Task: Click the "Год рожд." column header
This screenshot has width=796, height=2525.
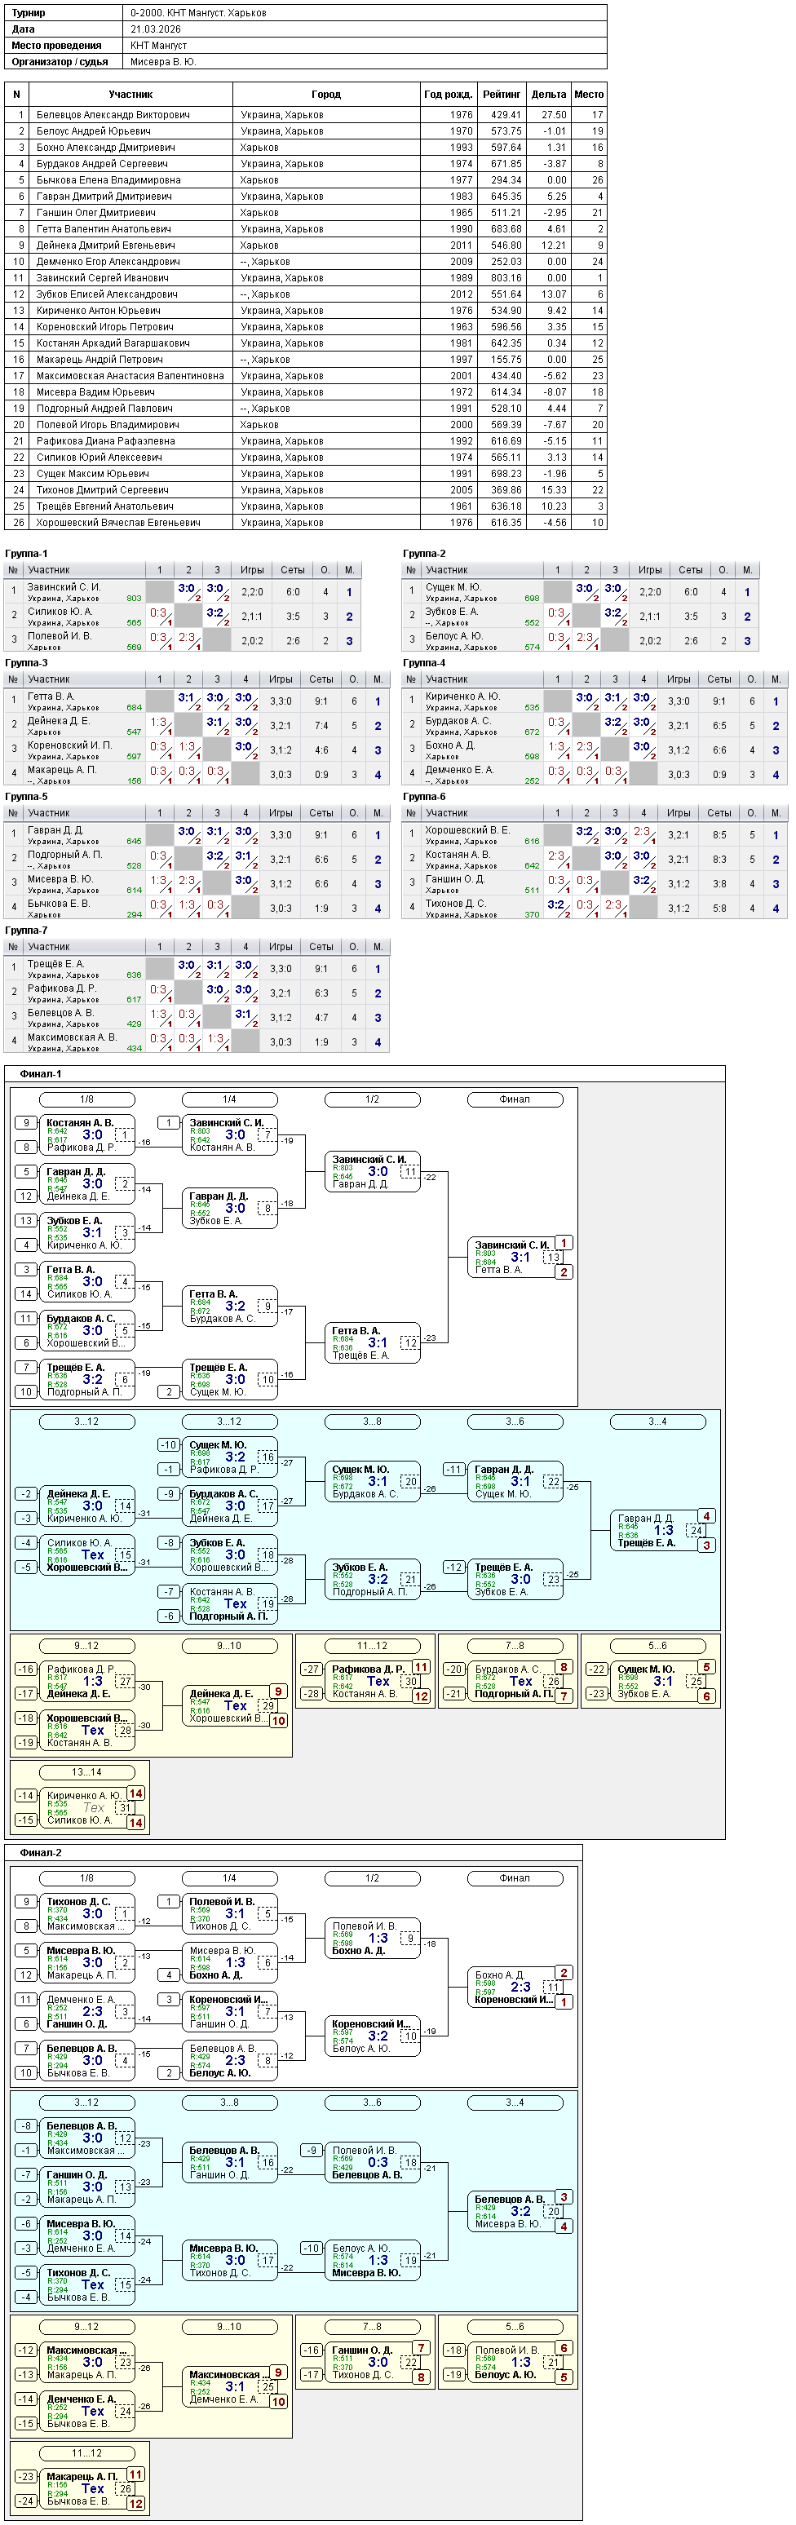Action: click(x=449, y=94)
